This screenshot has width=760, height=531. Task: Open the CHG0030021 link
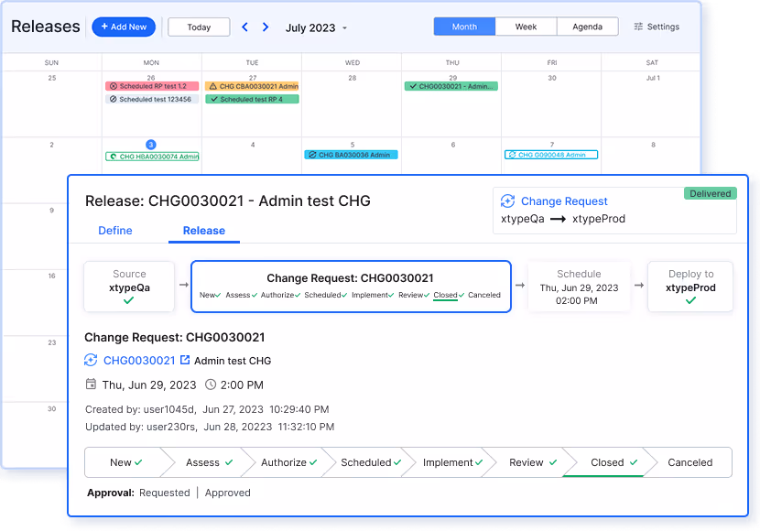tap(139, 361)
